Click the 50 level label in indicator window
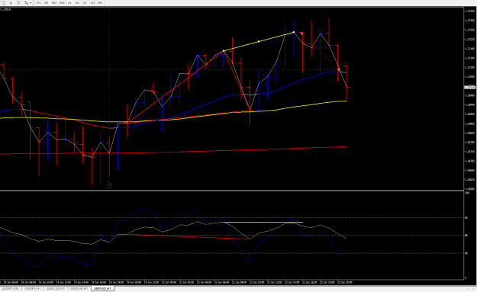The image size is (477, 292). coord(466,235)
